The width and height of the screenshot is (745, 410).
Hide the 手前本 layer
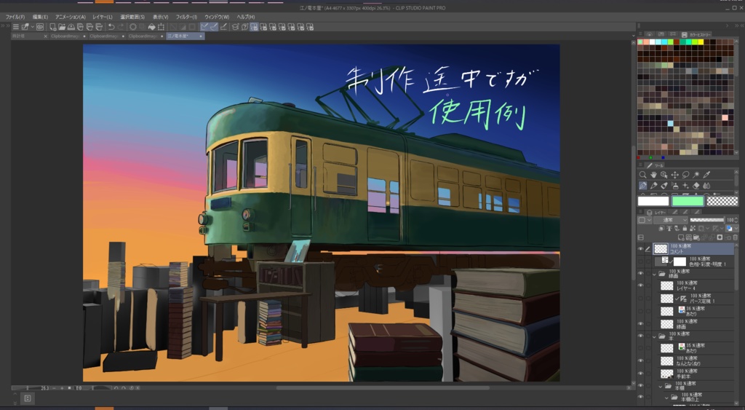tap(640, 374)
